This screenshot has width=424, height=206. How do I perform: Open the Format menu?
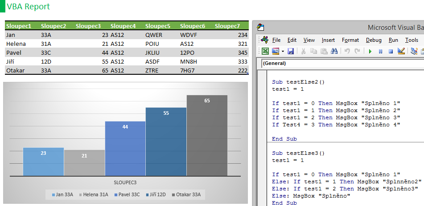pyautogui.click(x=350, y=40)
